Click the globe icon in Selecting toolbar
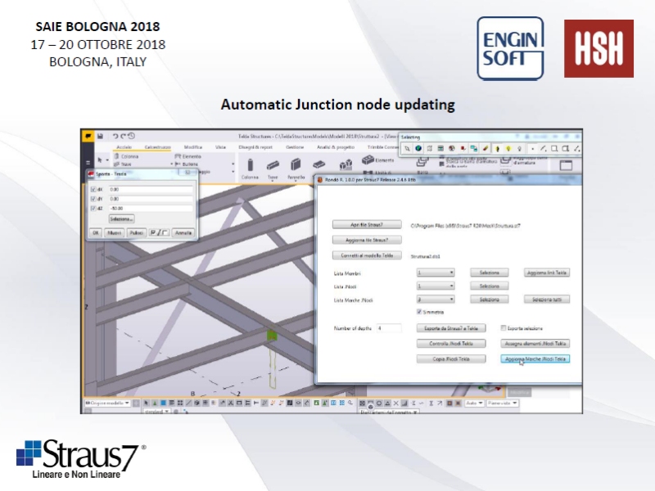 (418, 149)
